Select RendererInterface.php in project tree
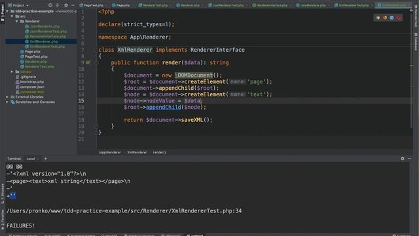This screenshot has height=236, width=419. (x=48, y=37)
